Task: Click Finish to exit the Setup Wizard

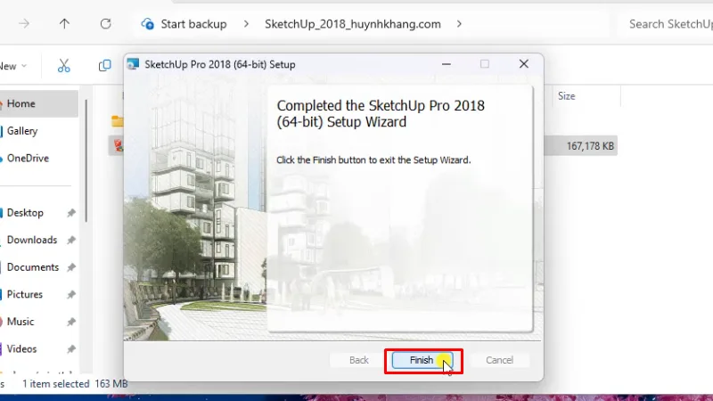Action: click(x=422, y=360)
